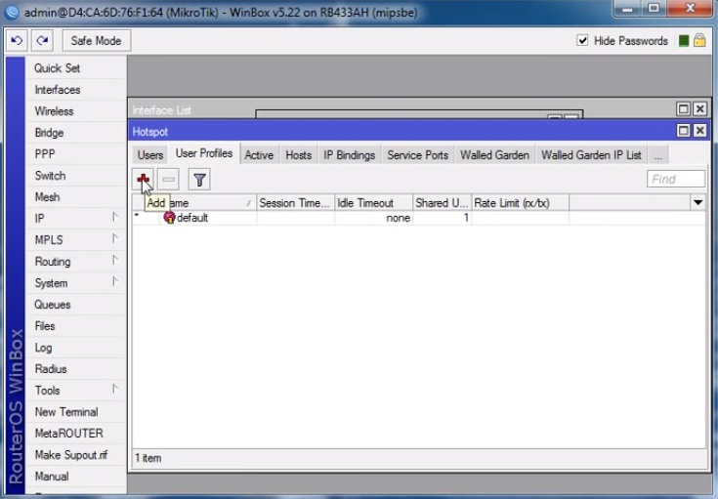718x499 pixels.
Task: Expand the IP submenu
Action: click(x=115, y=218)
